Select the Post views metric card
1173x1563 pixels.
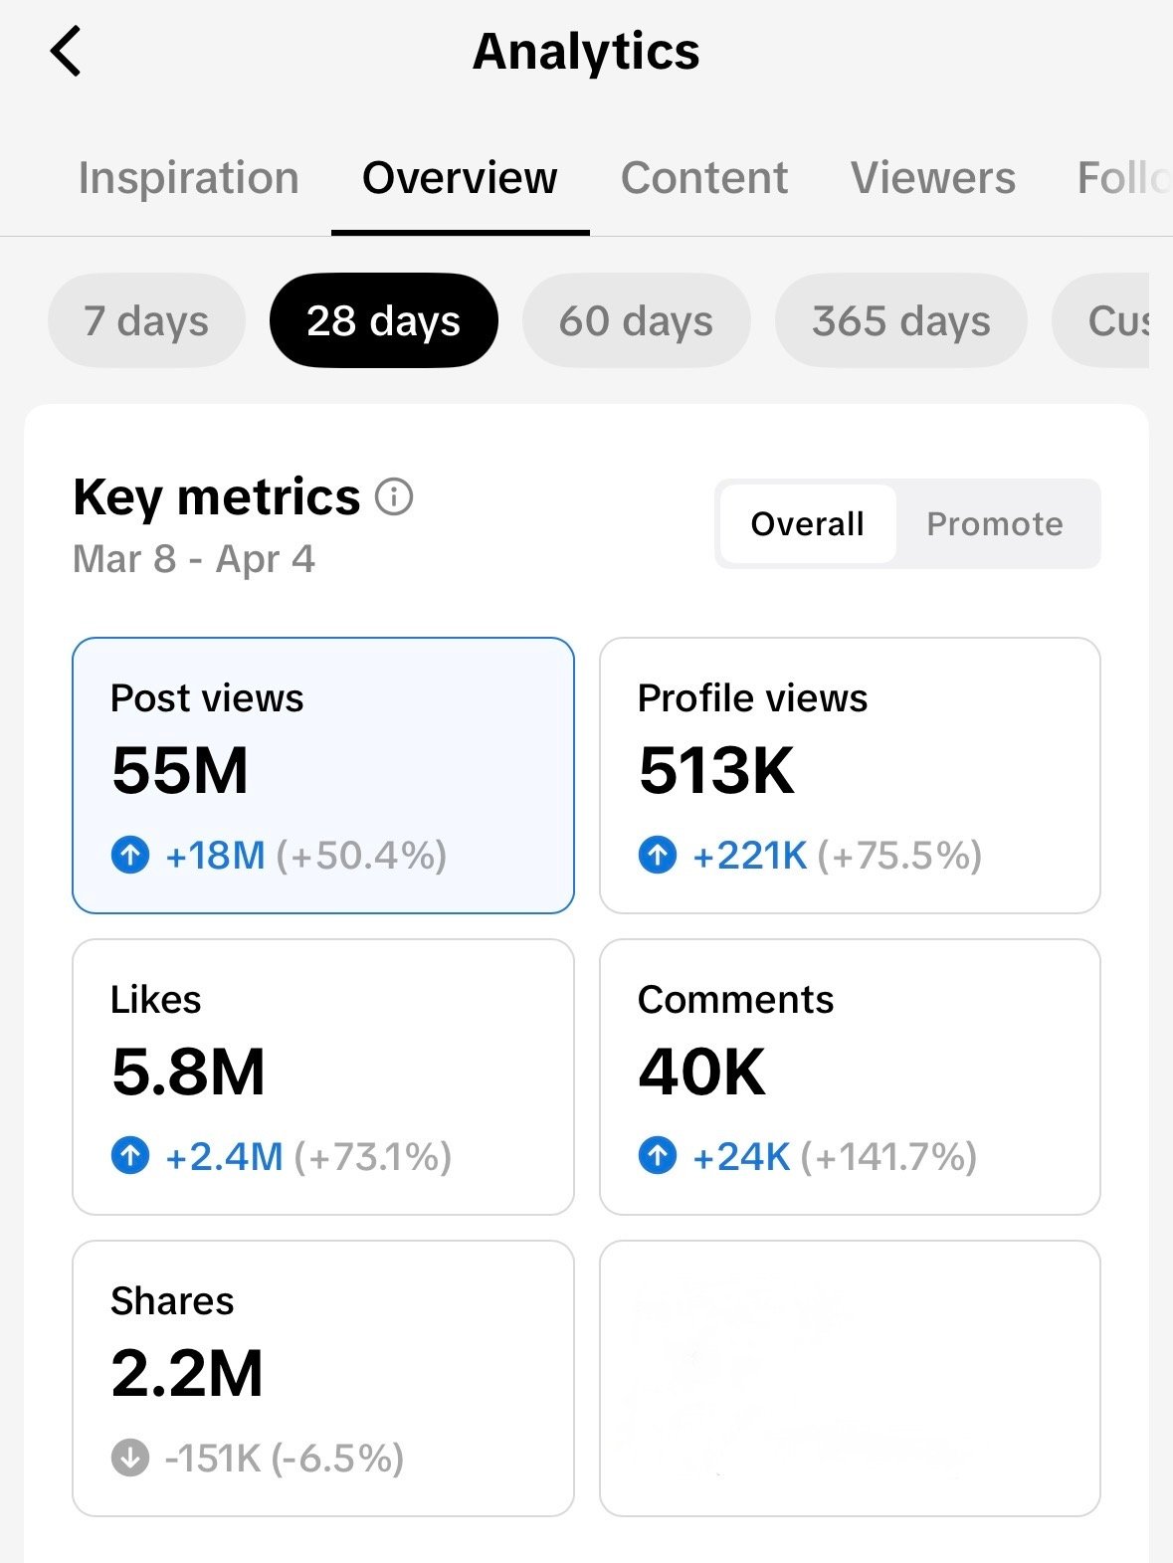click(323, 775)
